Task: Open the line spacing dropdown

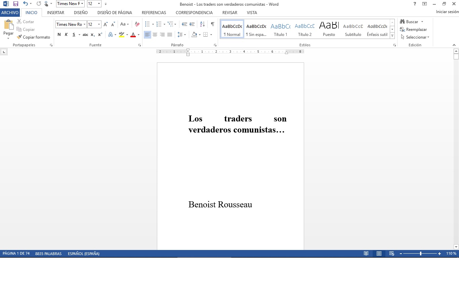Action: 181,35
